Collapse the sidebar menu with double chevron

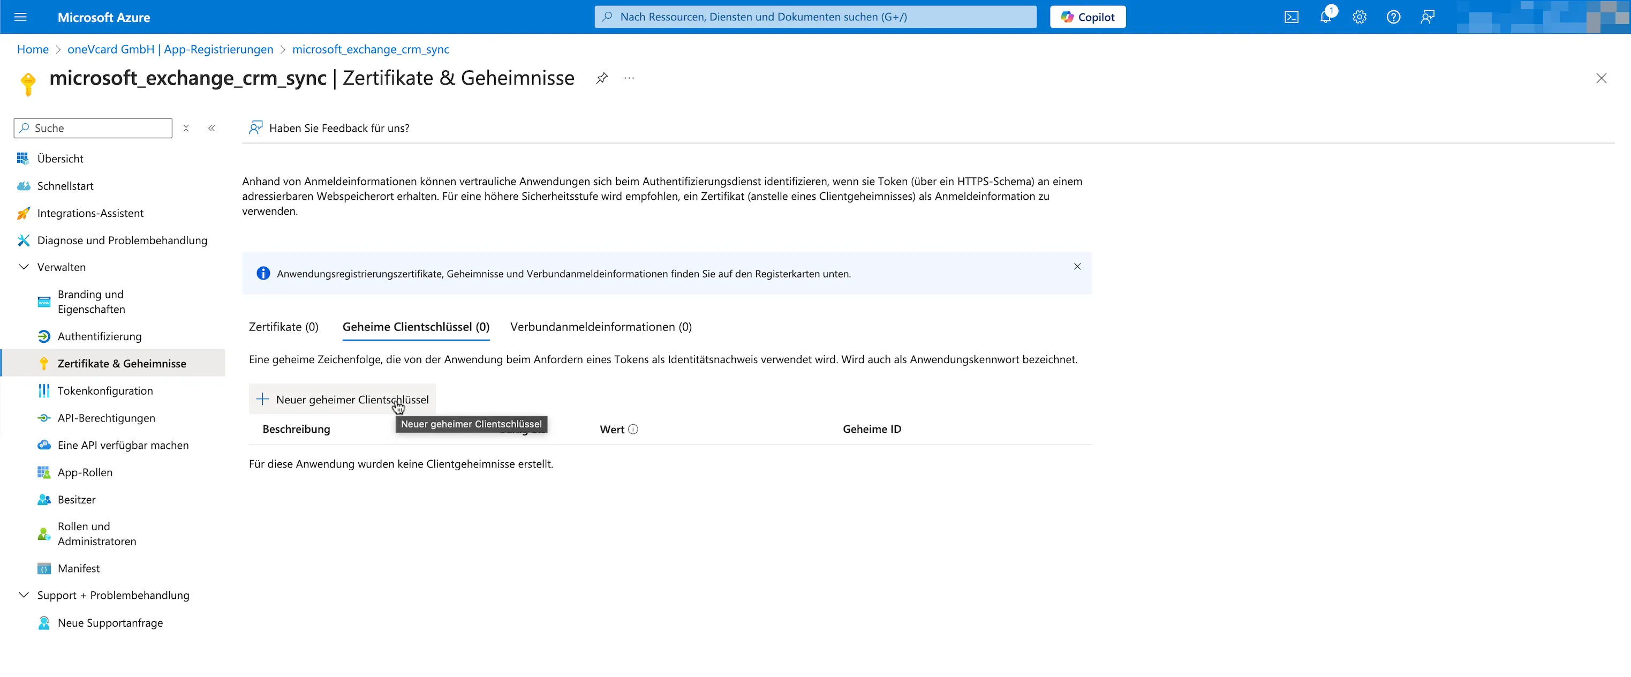click(x=212, y=128)
